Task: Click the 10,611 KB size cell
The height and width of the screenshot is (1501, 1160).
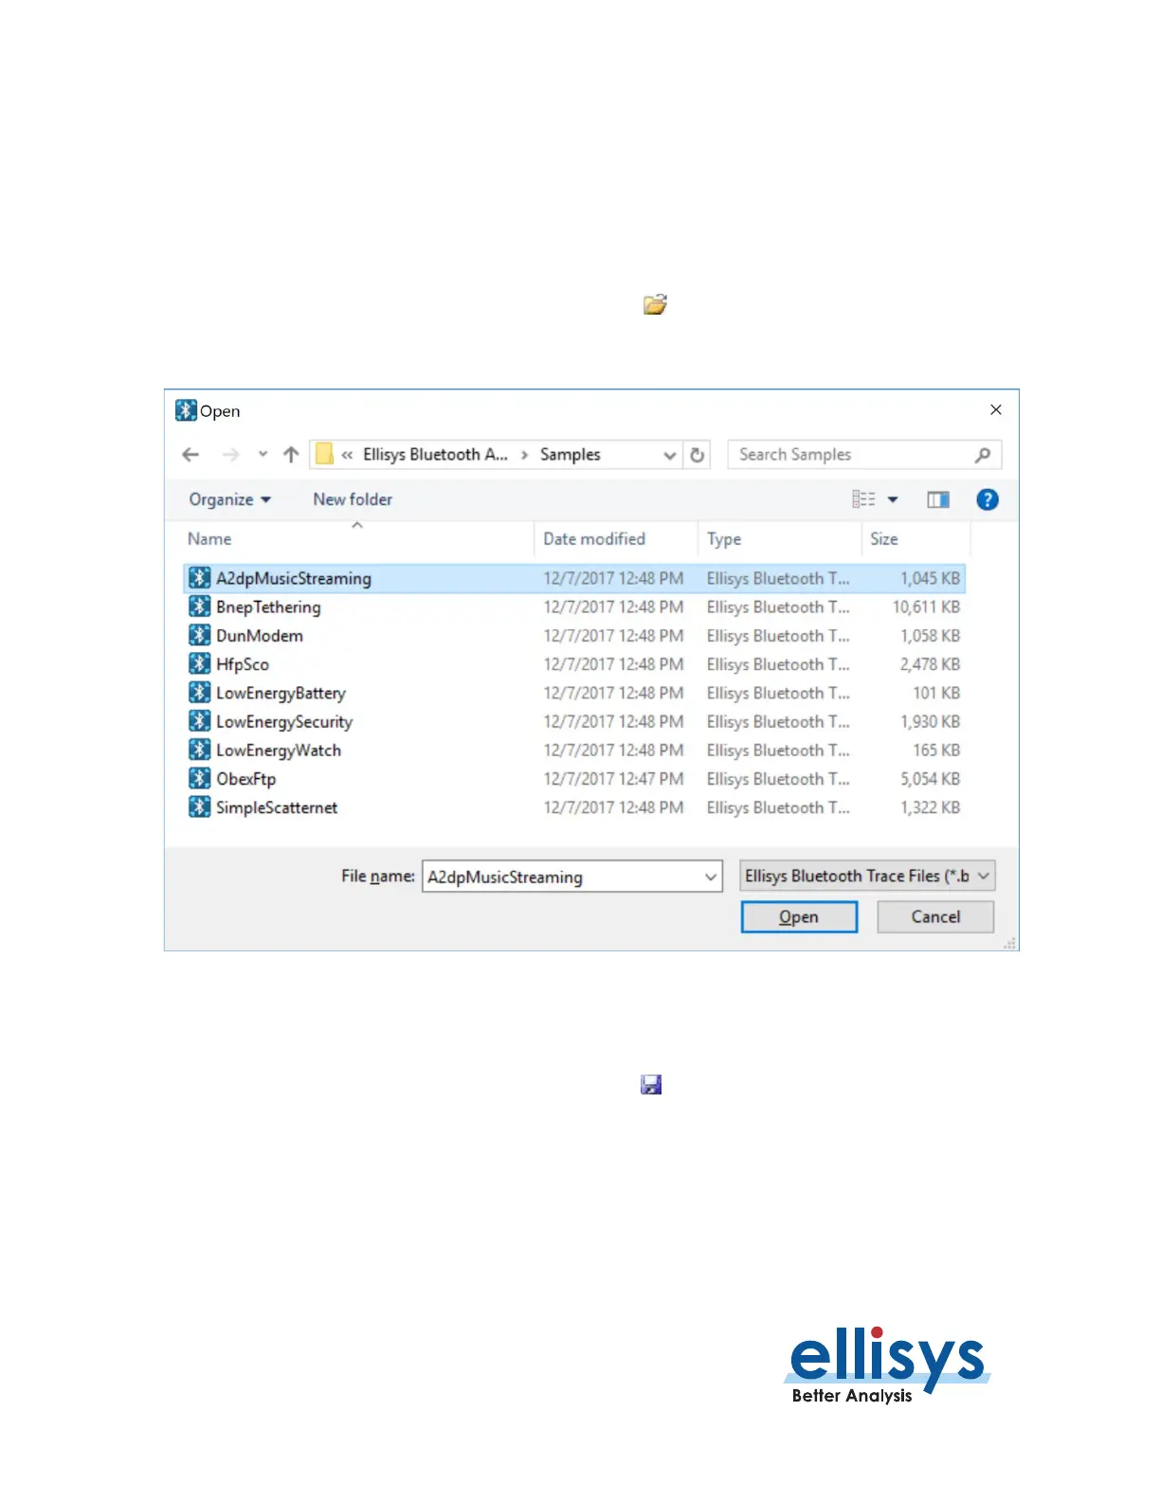Action: pos(926,606)
